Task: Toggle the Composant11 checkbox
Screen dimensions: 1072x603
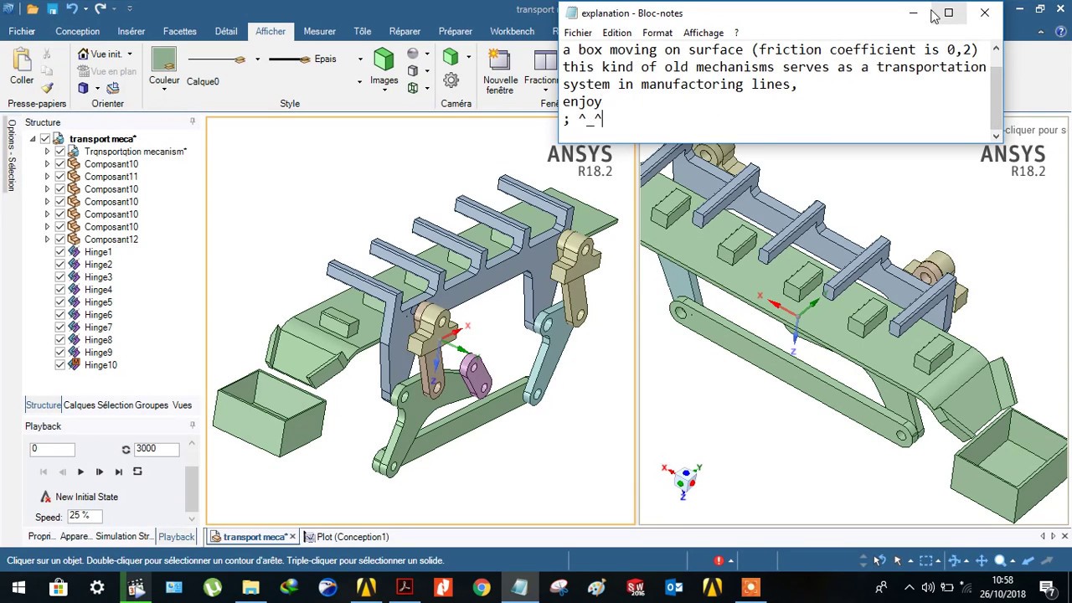Action: [60, 177]
